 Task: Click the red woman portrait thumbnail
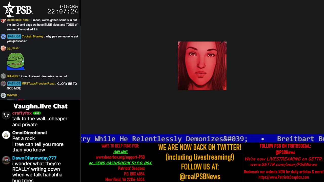point(202,66)
